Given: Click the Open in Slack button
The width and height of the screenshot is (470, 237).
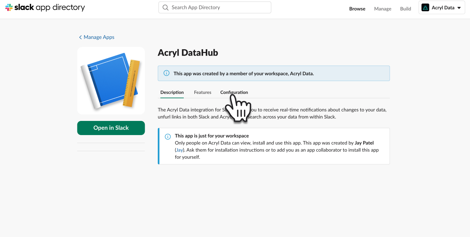Looking at the screenshot, I should click(x=111, y=128).
